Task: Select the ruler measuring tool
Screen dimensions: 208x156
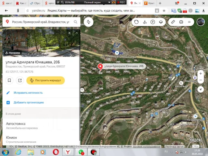Action: click(x=173, y=22)
